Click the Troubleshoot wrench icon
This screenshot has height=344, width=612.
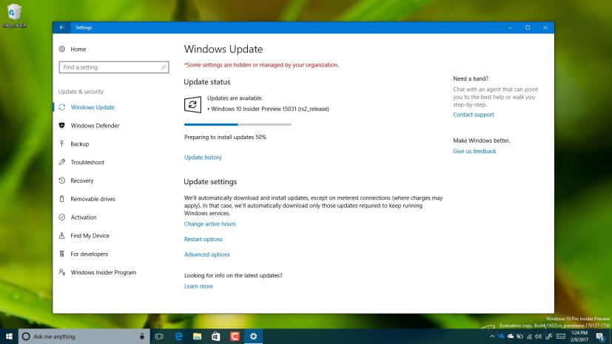click(61, 162)
